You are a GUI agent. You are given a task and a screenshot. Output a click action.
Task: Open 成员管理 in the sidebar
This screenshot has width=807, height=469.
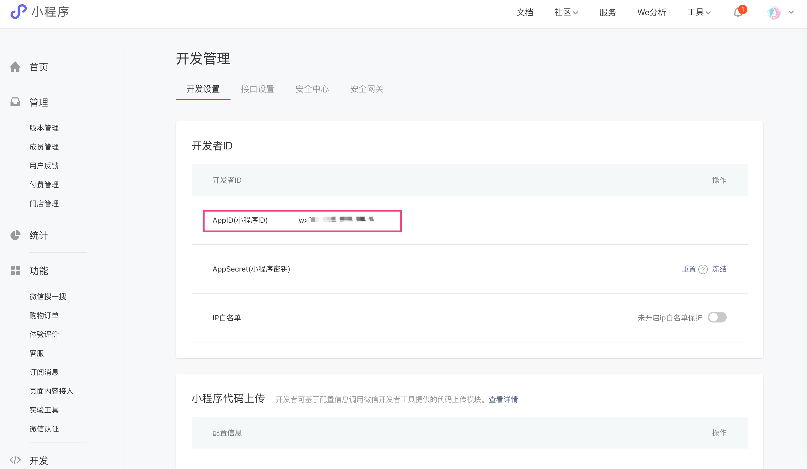[x=44, y=147]
